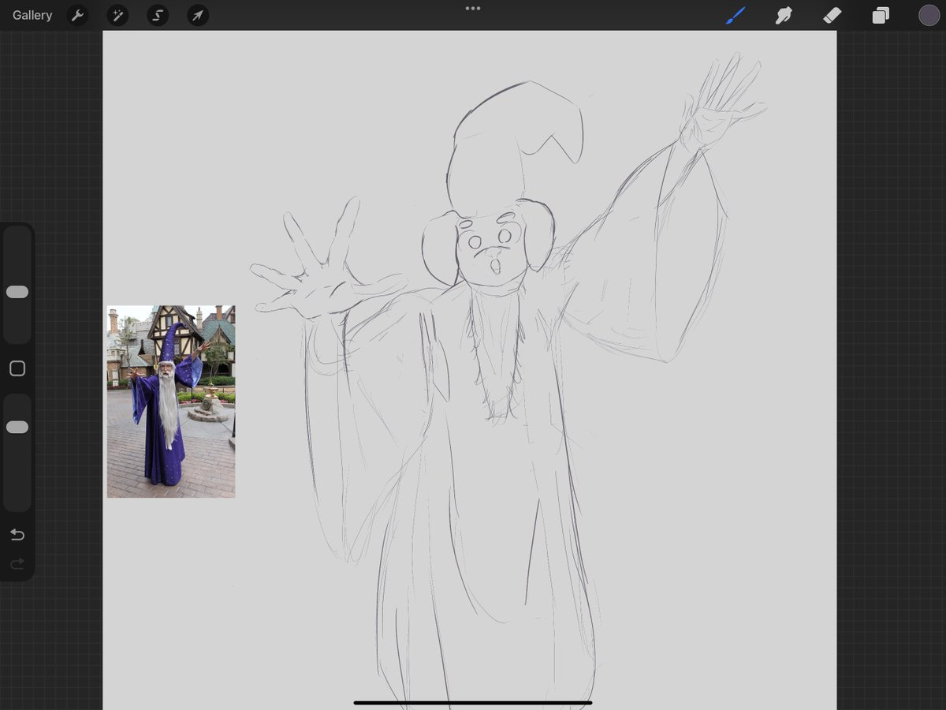Tap the brush opacity slider handle
This screenshot has height=710, width=946.
click(17, 427)
